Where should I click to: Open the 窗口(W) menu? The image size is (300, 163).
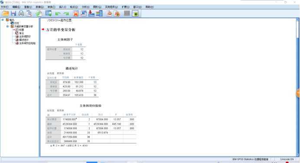[x=137, y=7]
